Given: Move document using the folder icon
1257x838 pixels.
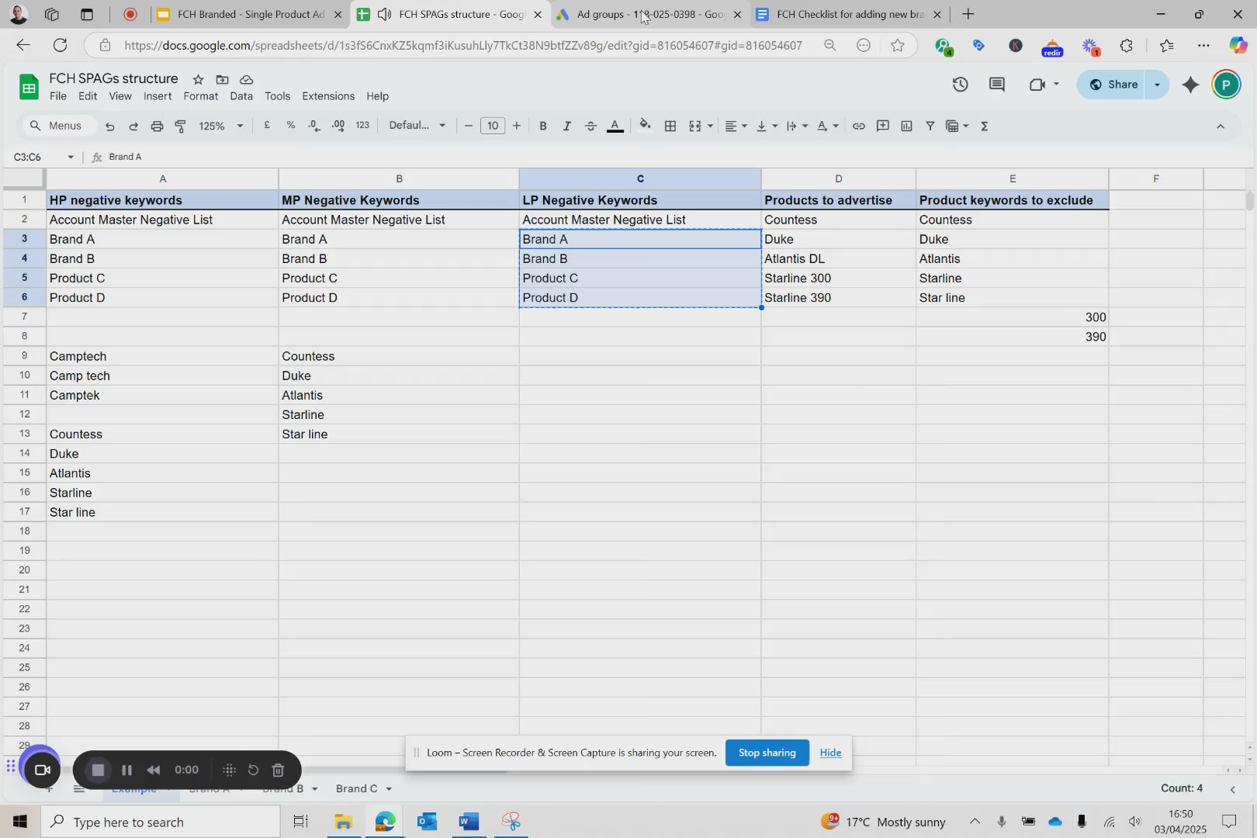Looking at the screenshot, I should coord(222,79).
